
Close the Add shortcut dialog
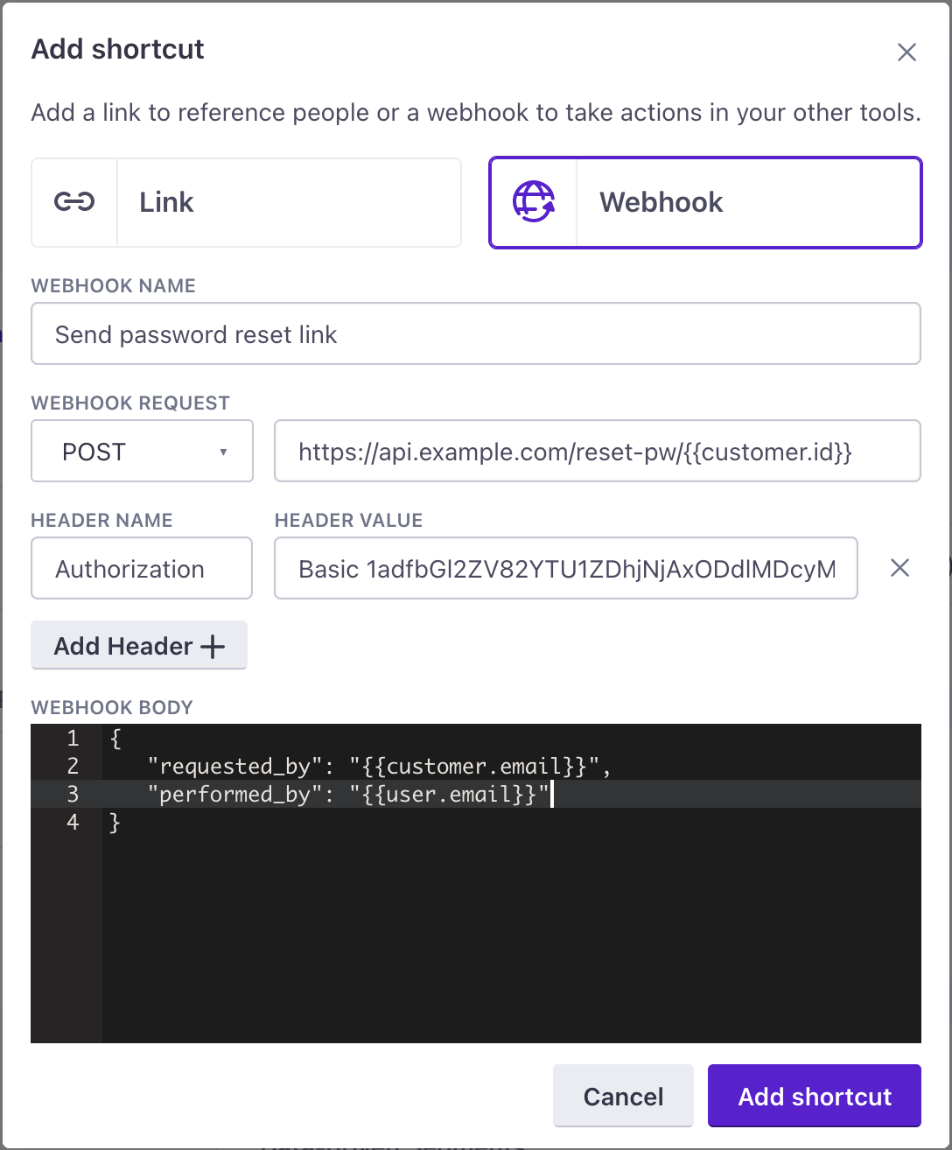[906, 53]
